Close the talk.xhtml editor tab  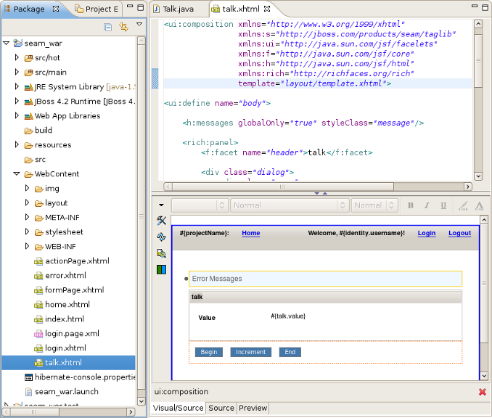[267, 9]
